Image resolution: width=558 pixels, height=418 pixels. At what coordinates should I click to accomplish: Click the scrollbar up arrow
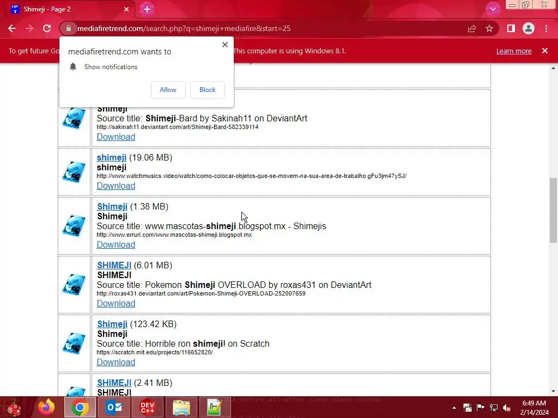coord(553,68)
